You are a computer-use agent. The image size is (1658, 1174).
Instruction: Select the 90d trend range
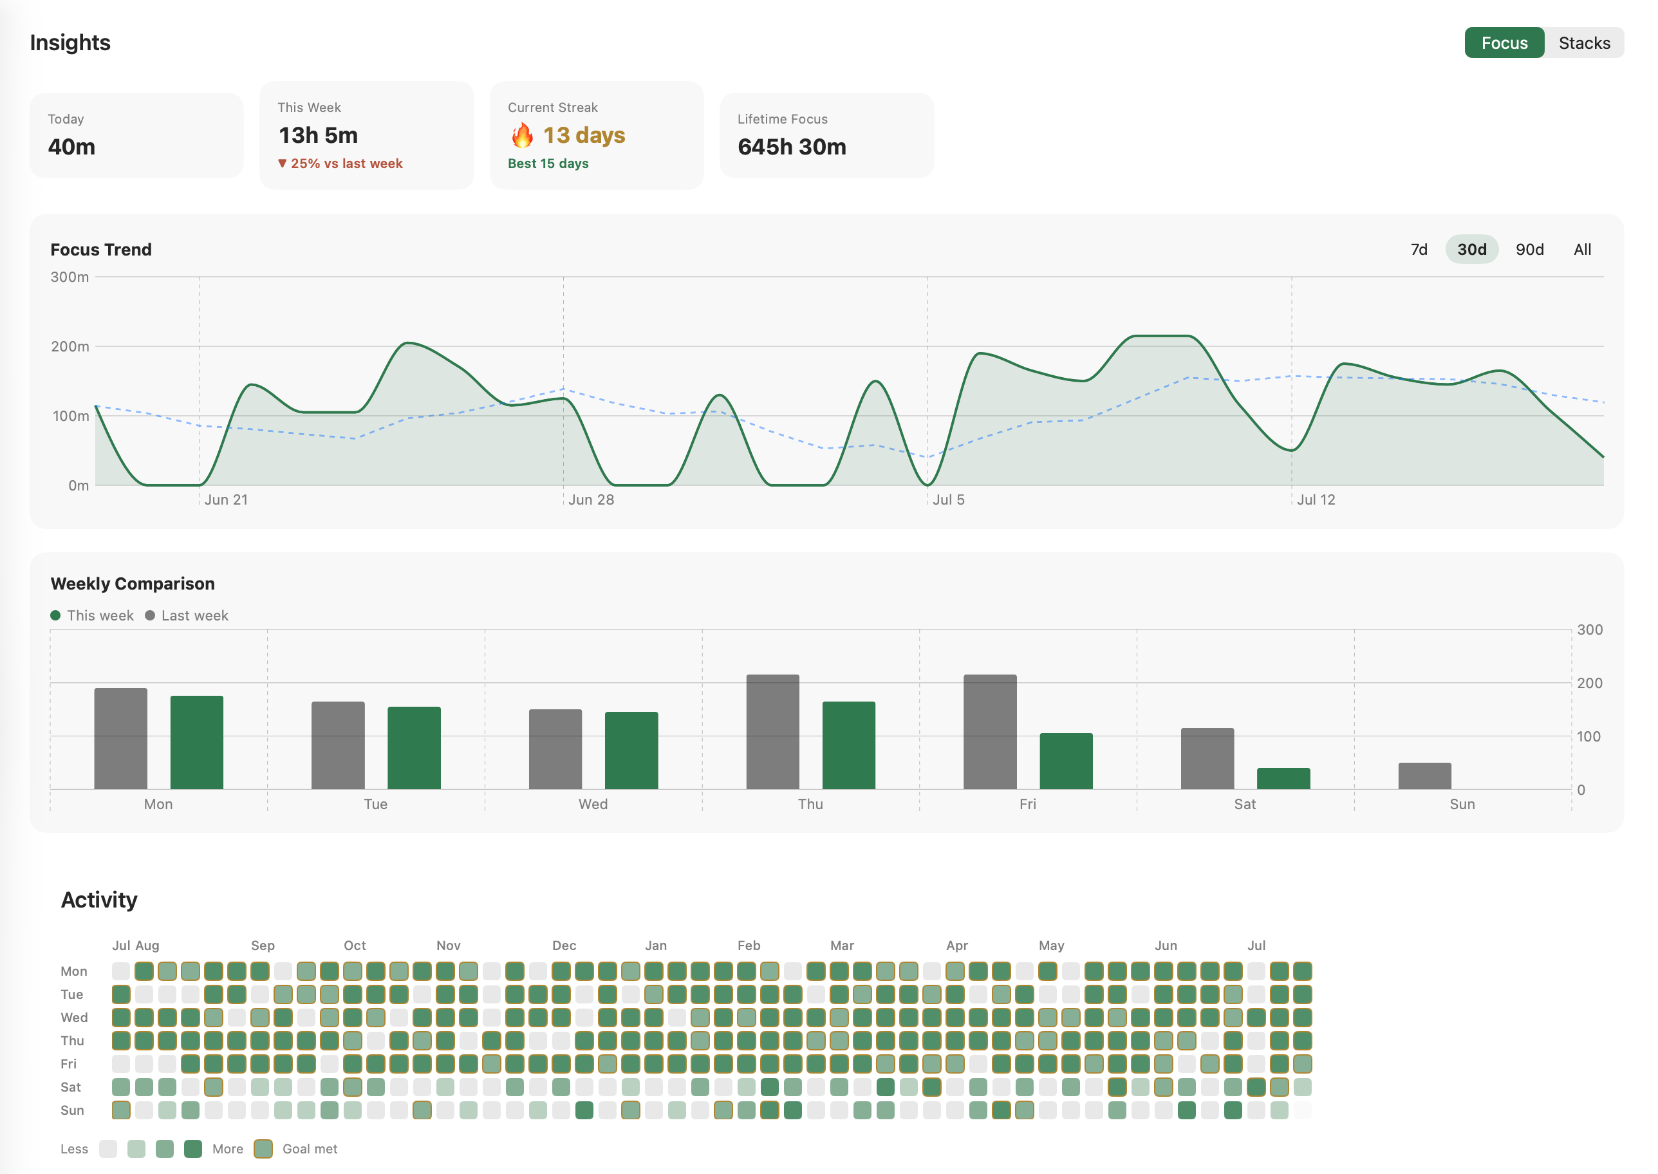point(1529,249)
